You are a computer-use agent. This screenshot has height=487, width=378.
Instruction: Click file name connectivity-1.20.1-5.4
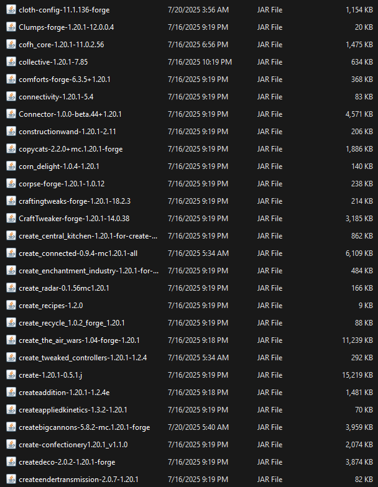(x=56, y=97)
